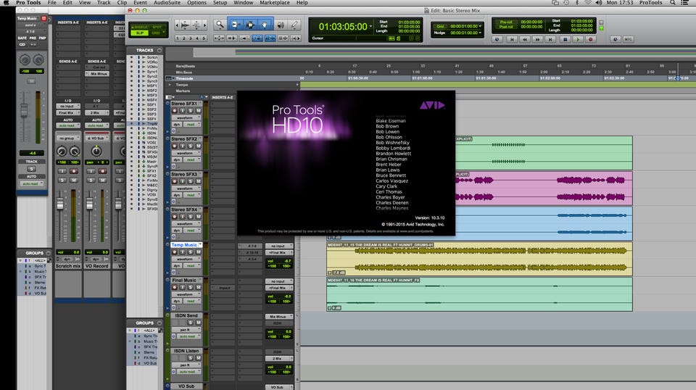Click the volume icon in menu bar

click(598, 3)
